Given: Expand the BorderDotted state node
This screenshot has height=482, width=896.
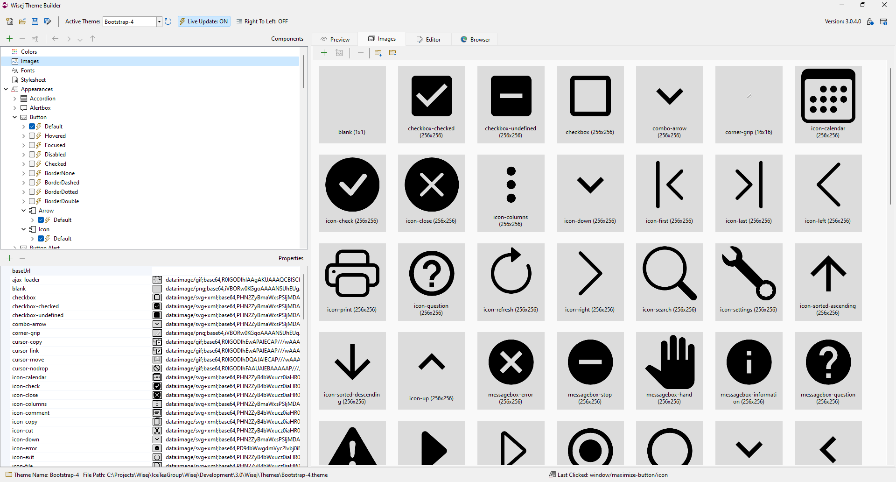Looking at the screenshot, I should [x=23, y=192].
